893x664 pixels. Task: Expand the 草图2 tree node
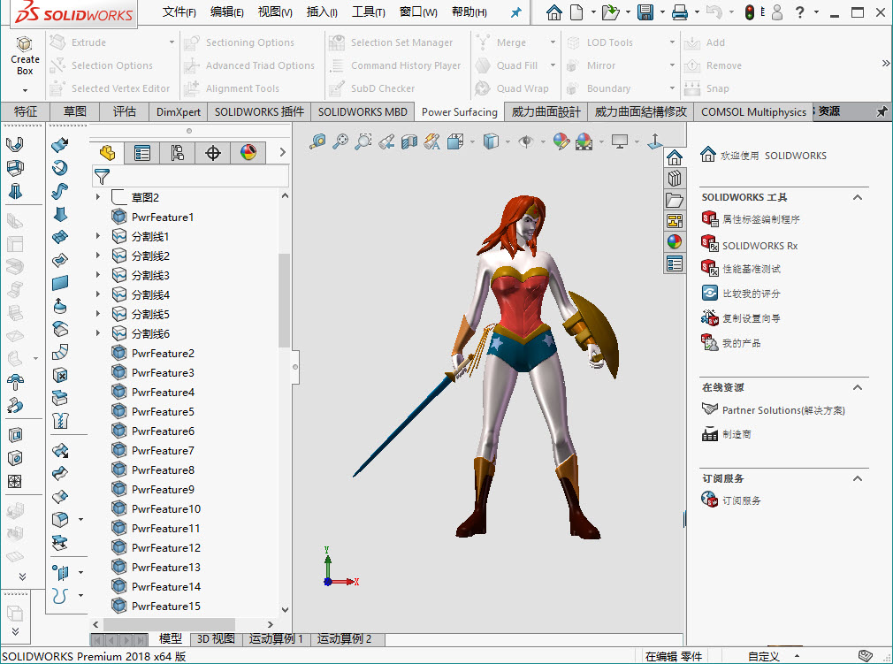point(98,197)
